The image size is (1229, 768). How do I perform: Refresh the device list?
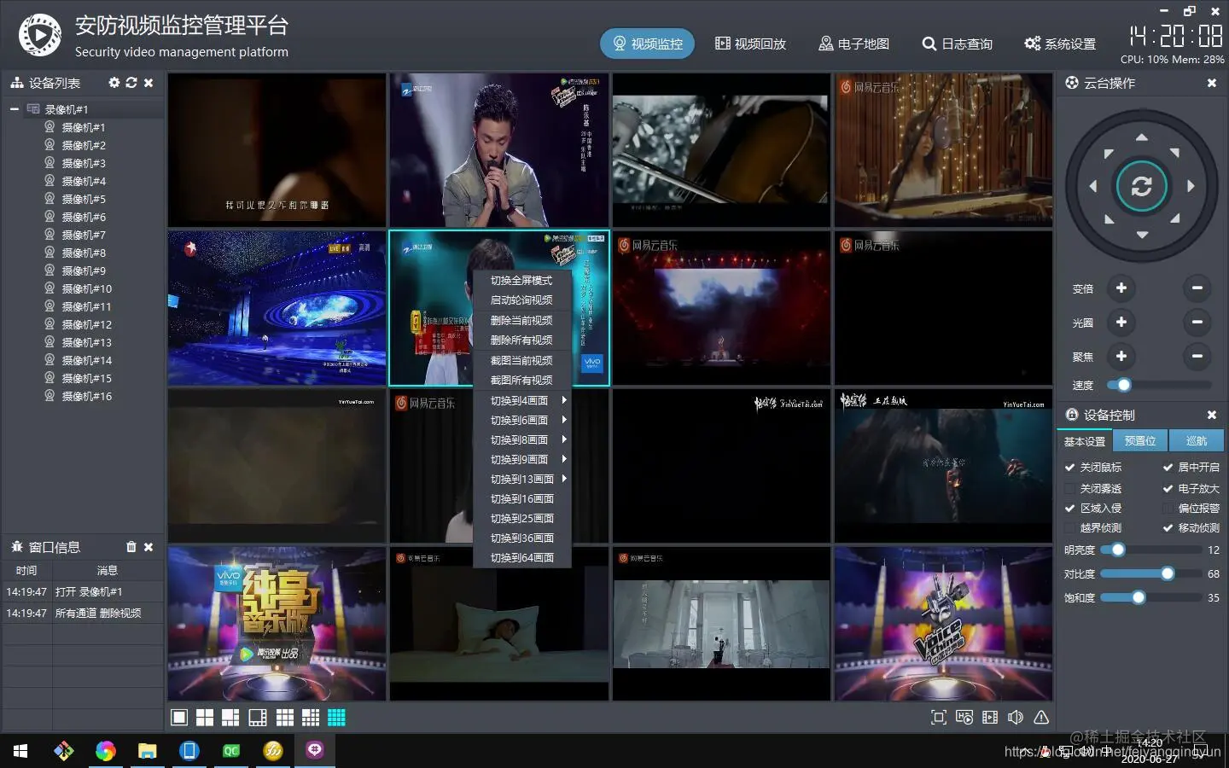point(131,83)
